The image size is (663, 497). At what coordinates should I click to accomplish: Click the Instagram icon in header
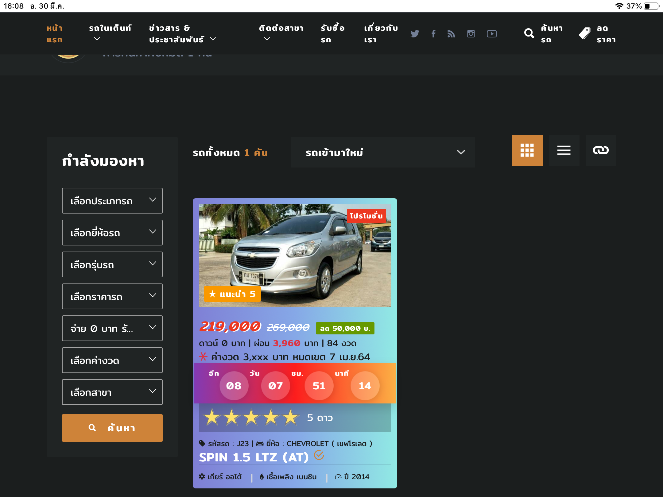[471, 34]
